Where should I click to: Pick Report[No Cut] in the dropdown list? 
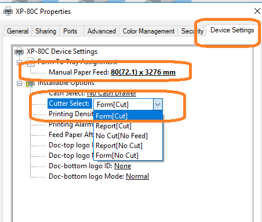(119, 146)
